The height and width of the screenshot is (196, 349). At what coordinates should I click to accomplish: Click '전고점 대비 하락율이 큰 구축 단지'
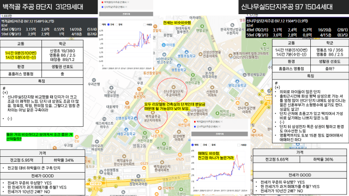point(34,168)
